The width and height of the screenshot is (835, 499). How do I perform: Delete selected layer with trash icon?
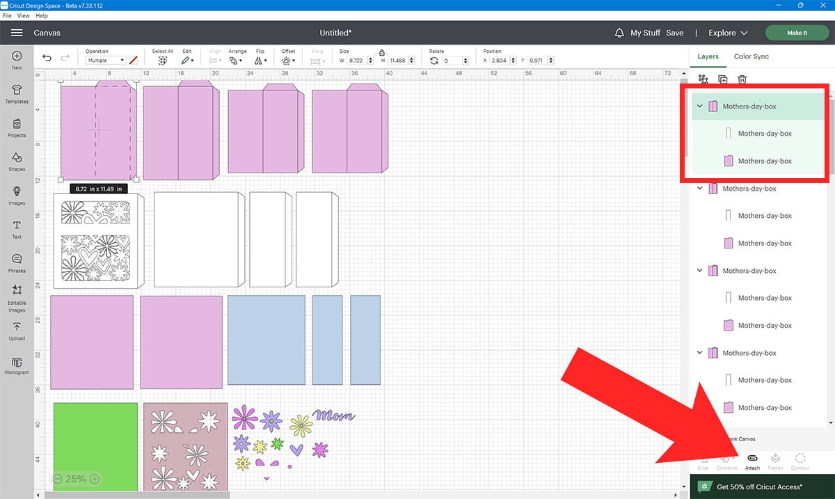pos(742,80)
